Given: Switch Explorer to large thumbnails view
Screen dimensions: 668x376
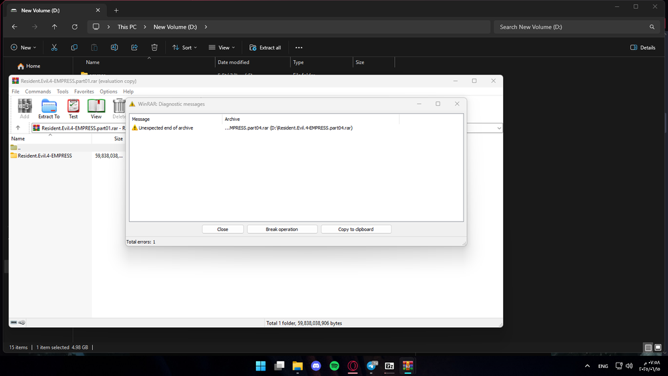Looking at the screenshot, I should [658, 347].
